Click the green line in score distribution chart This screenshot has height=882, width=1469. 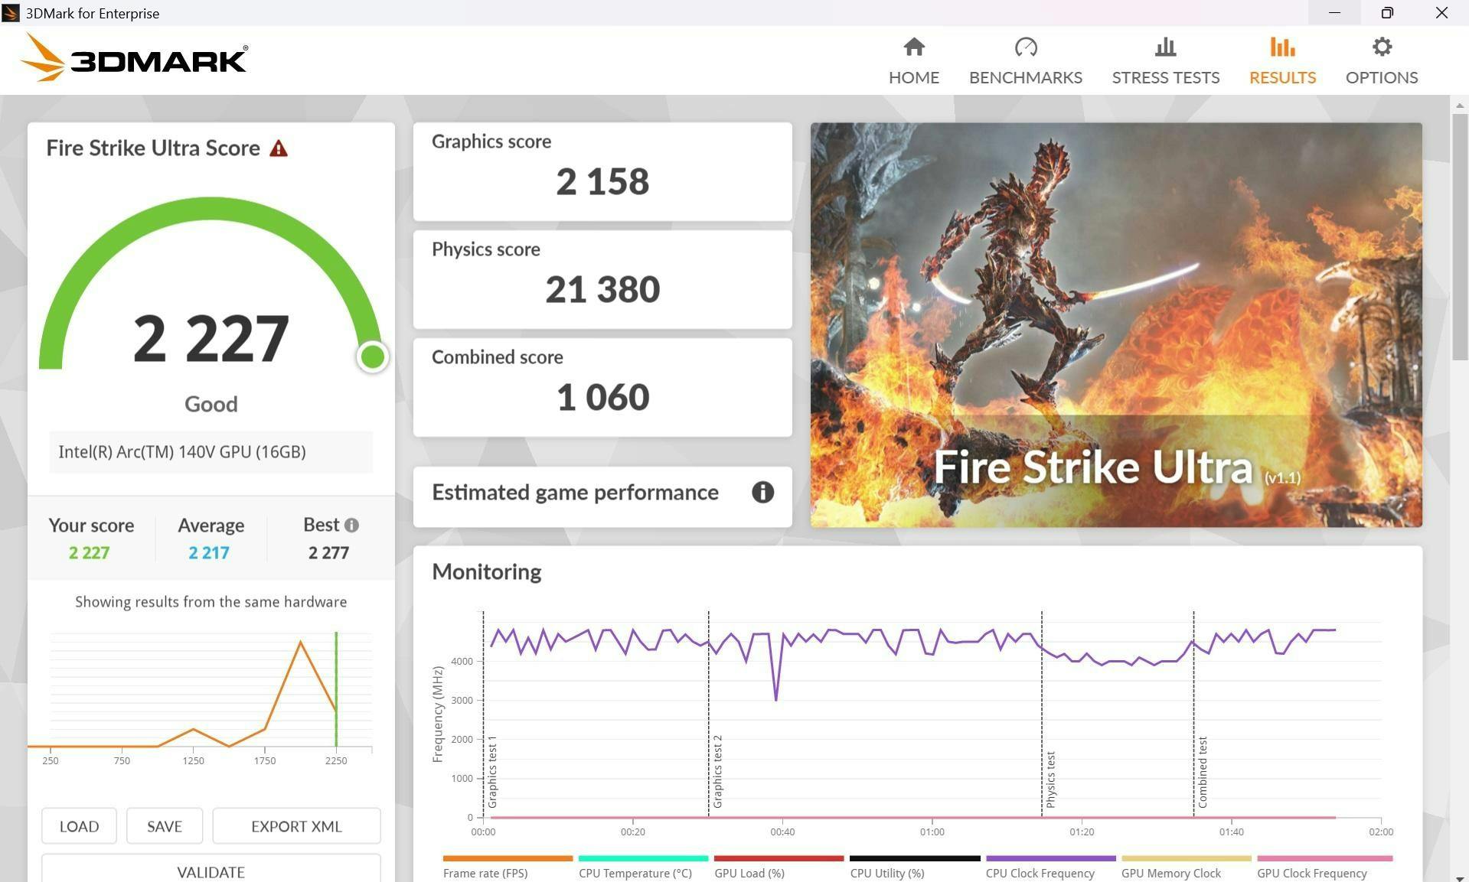(336, 688)
